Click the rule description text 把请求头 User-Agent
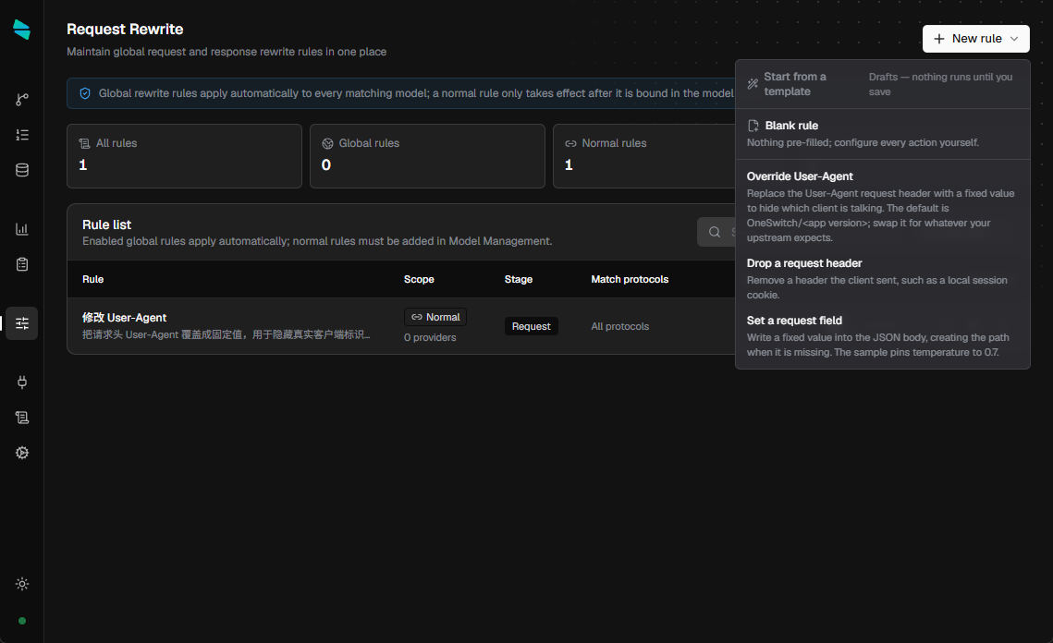The height and width of the screenshot is (643, 1053). point(227,334)
